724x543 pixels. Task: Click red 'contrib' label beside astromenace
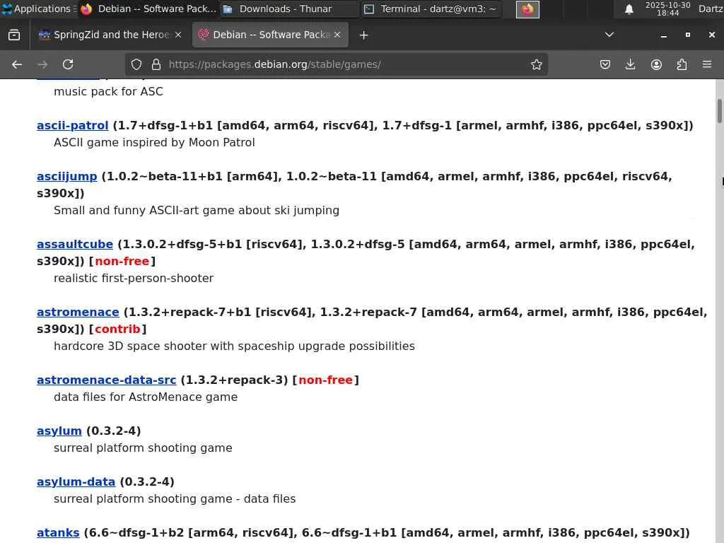[x=117, y=329]
